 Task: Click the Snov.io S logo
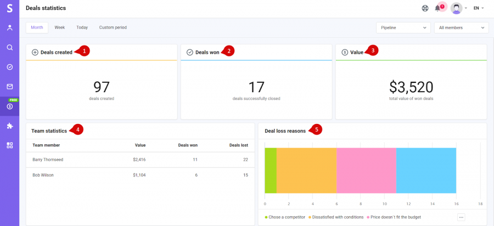click(10, 8)
